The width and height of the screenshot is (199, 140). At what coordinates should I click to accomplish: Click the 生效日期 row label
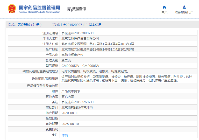pyautogui.click(x=52, y=118)
